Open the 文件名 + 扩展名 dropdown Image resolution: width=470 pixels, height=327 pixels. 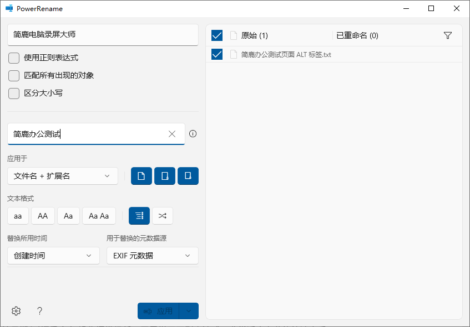coord(62,175)
